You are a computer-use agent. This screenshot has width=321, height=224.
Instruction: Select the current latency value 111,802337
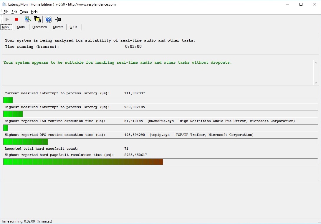click(x=135, y=93)
